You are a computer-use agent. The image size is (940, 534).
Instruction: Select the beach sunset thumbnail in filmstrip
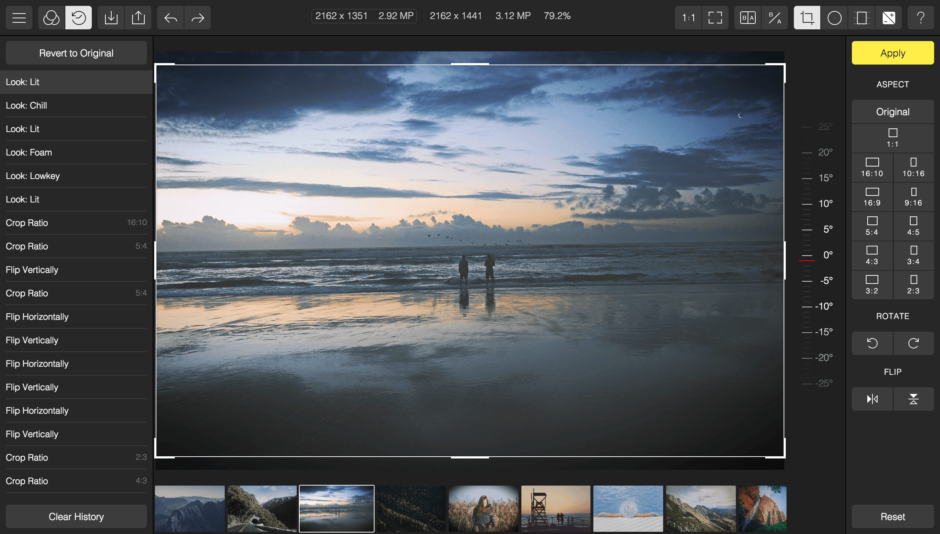point(336,509)
